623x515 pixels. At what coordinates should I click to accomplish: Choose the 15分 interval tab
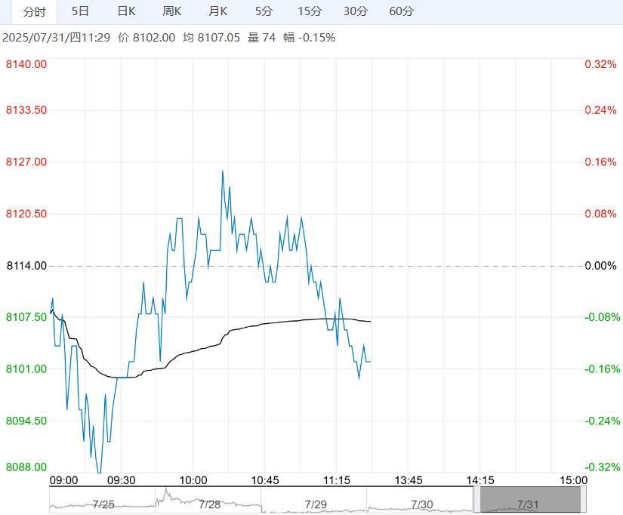310,11
